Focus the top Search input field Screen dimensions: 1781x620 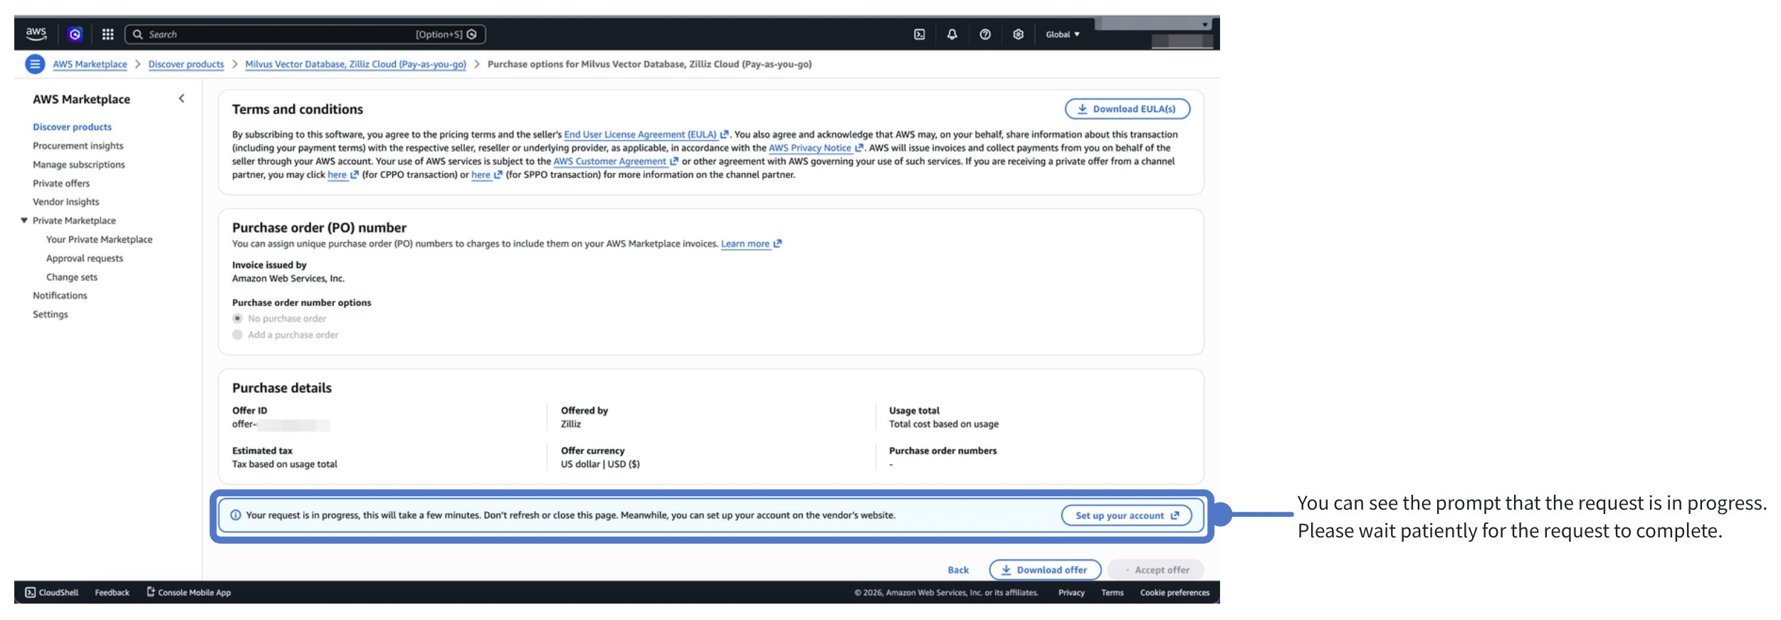point(305,34)
